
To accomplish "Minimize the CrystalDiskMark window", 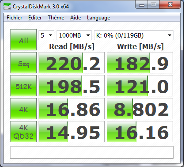I will (x=141, y=5).
